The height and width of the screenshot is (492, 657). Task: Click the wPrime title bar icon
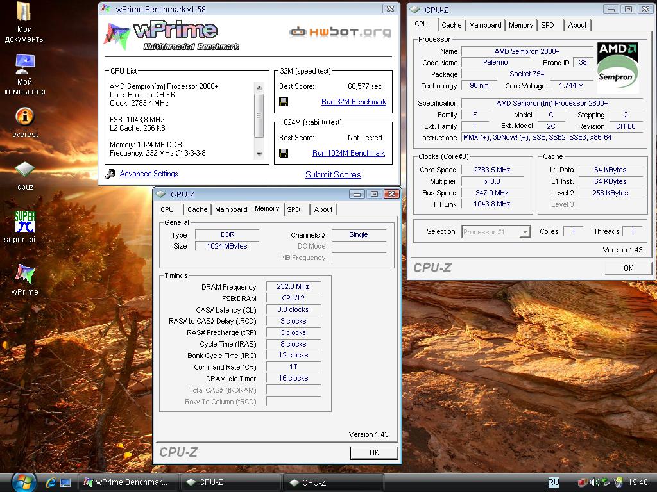[x=107, y=9]
